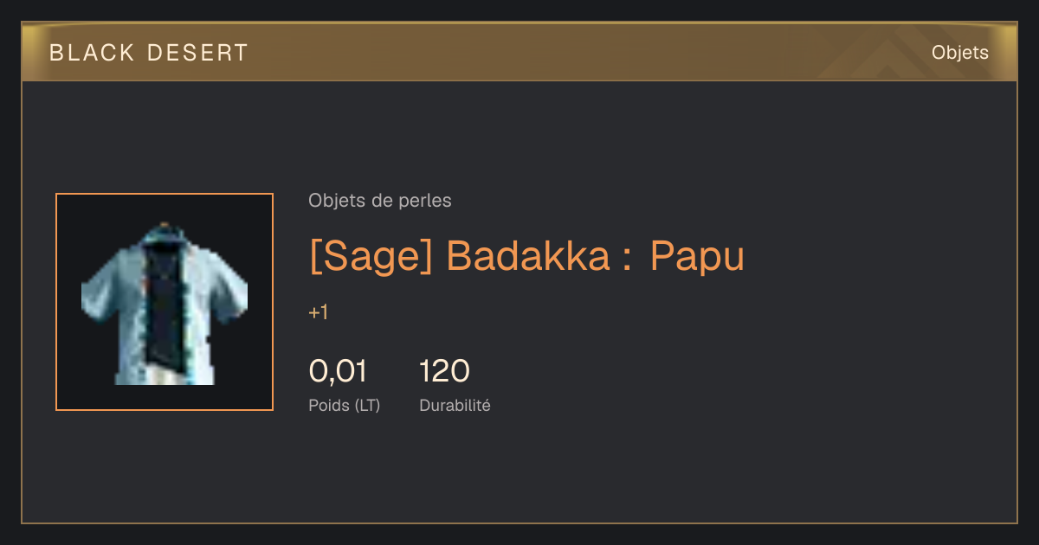Click the [Sage] Badakka : Papu title
Image resolution: width=1039 pixels, height=545 pixels.
(x=526, y=255)
